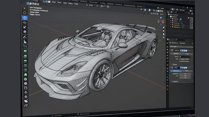Screen dimensions: 209x117
Task: Remove the first modifier with its X button
Action: (x=190, y=51)
